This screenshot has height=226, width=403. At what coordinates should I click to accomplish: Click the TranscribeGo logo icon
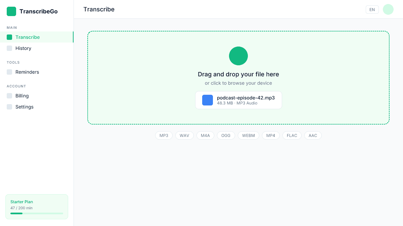[x=11, y=11]
